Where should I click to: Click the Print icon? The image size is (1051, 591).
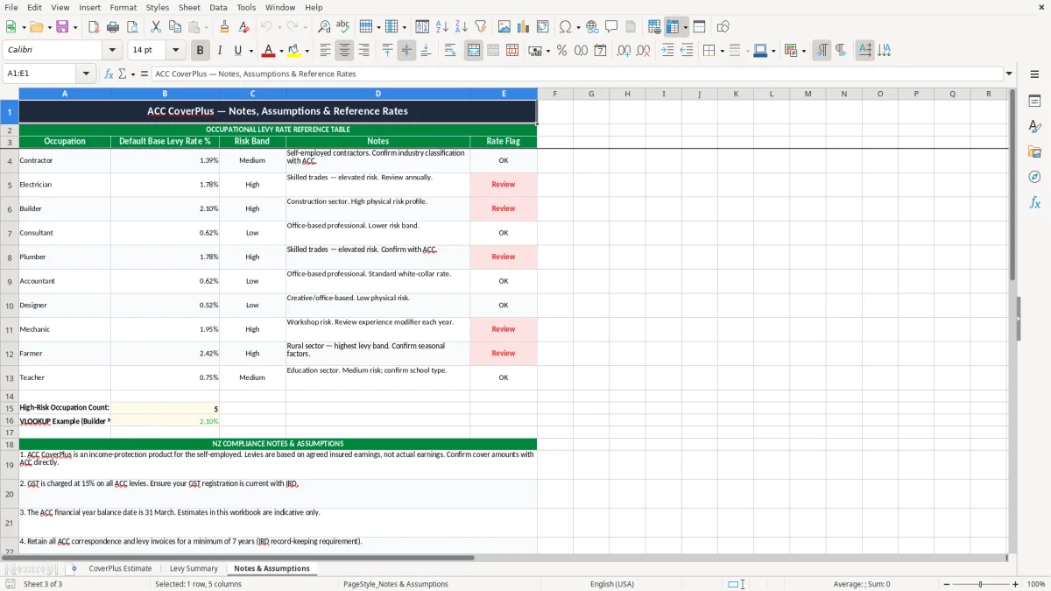[x=113, y=27]
